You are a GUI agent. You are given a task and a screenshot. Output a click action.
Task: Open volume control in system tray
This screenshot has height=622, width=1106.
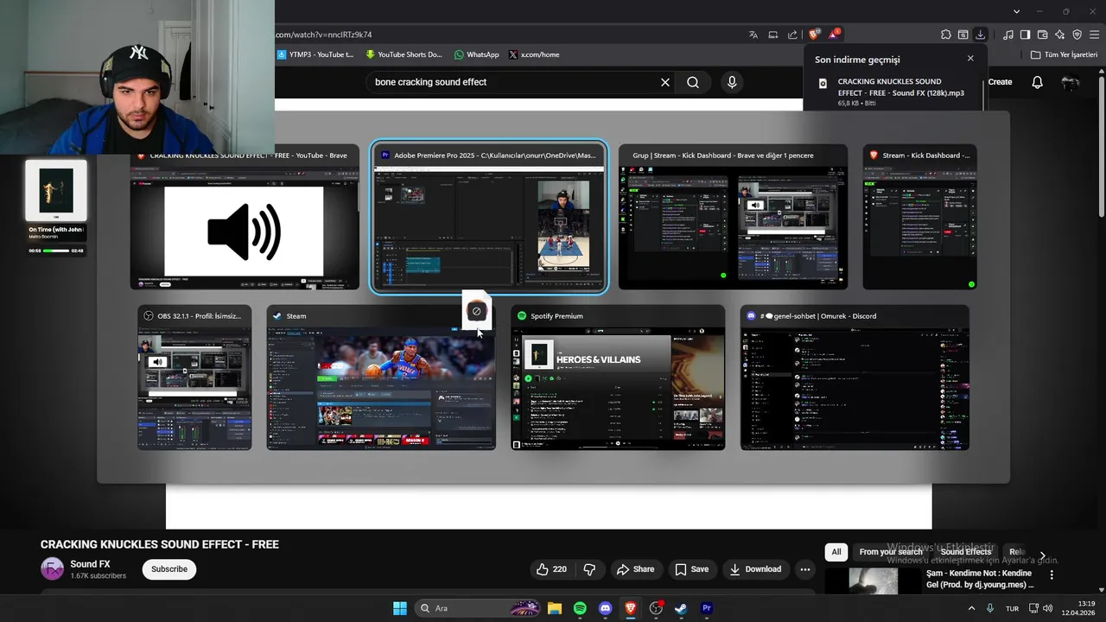click(x=1047, y=608)
